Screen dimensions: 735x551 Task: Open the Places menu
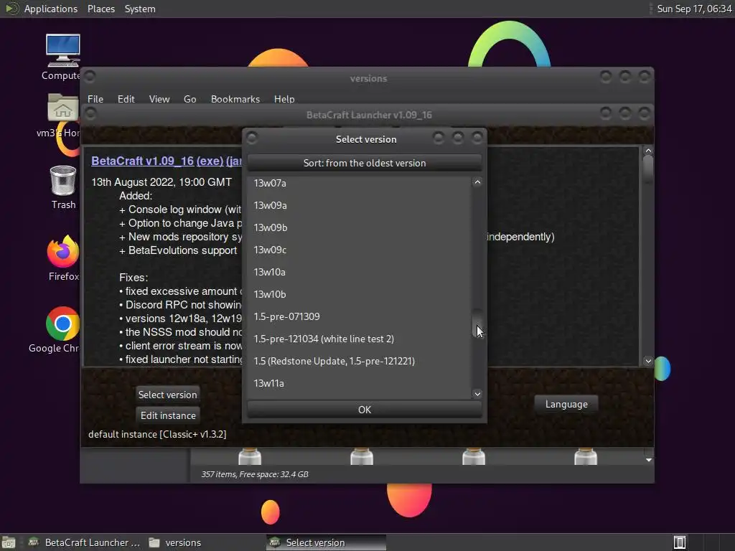click(x=101, y=9)
